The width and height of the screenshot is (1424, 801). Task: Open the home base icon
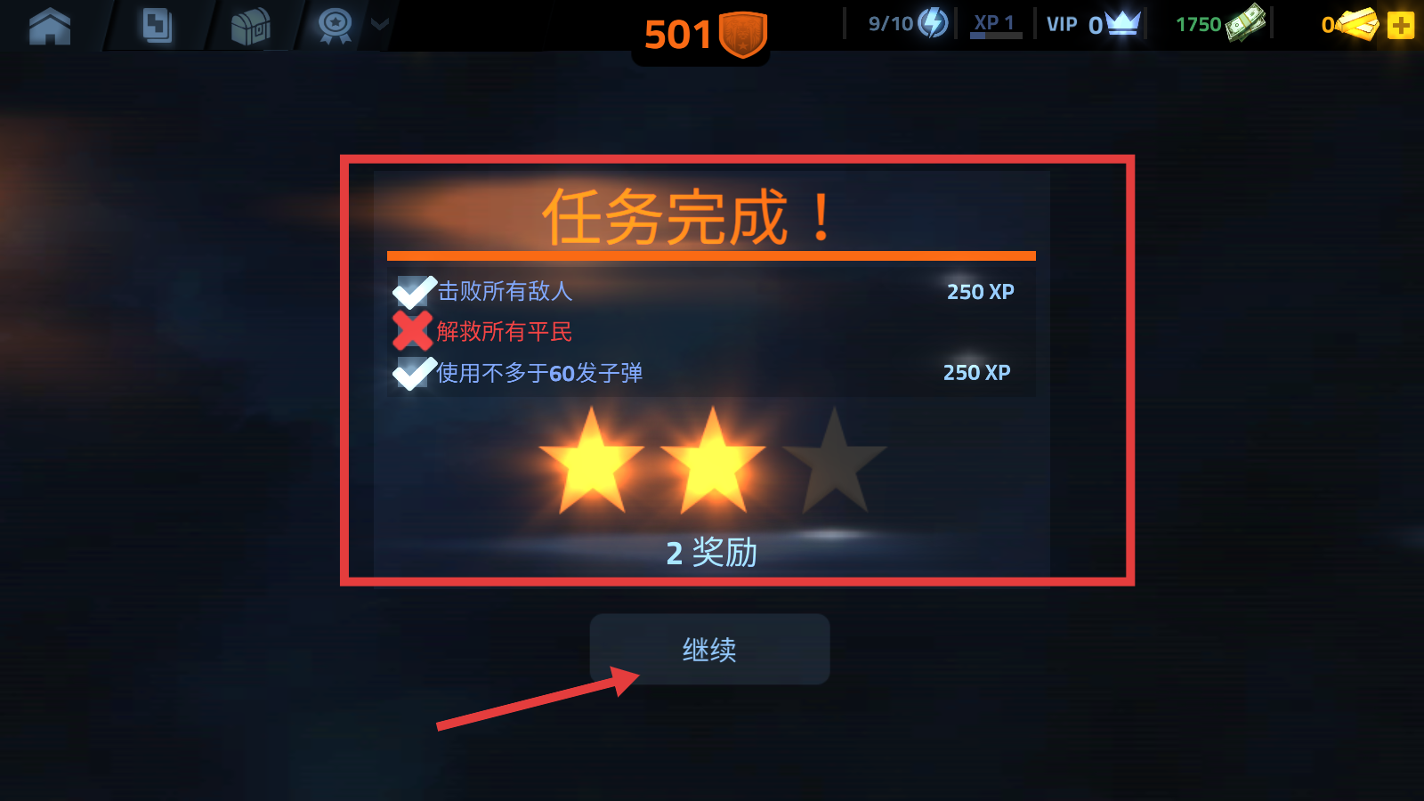click(50, 26)
